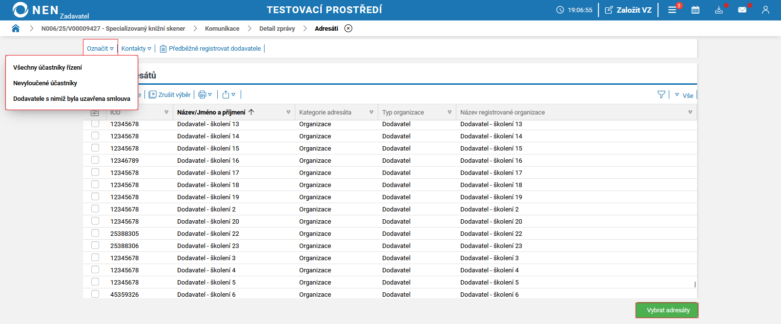This screenshot has height=324, width=781.
Task: Expand the Kontakty dropdown
Action: 136,49
